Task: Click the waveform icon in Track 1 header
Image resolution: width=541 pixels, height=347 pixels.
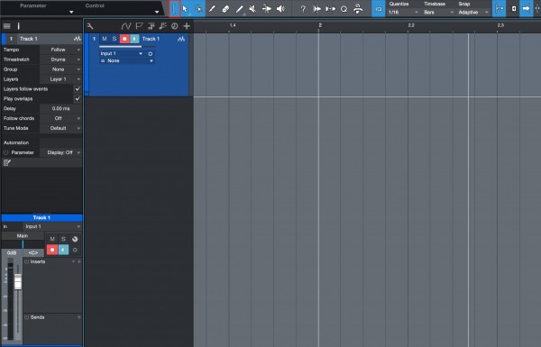Action: click(181, 39)
